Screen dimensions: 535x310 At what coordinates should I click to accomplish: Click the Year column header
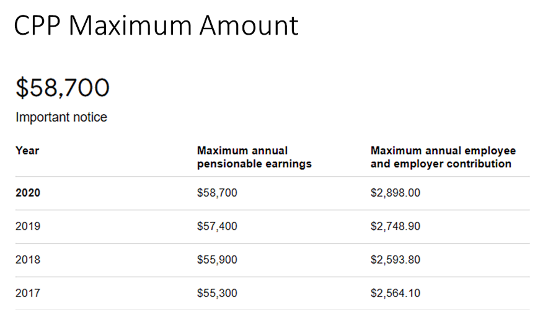[27, 151]
